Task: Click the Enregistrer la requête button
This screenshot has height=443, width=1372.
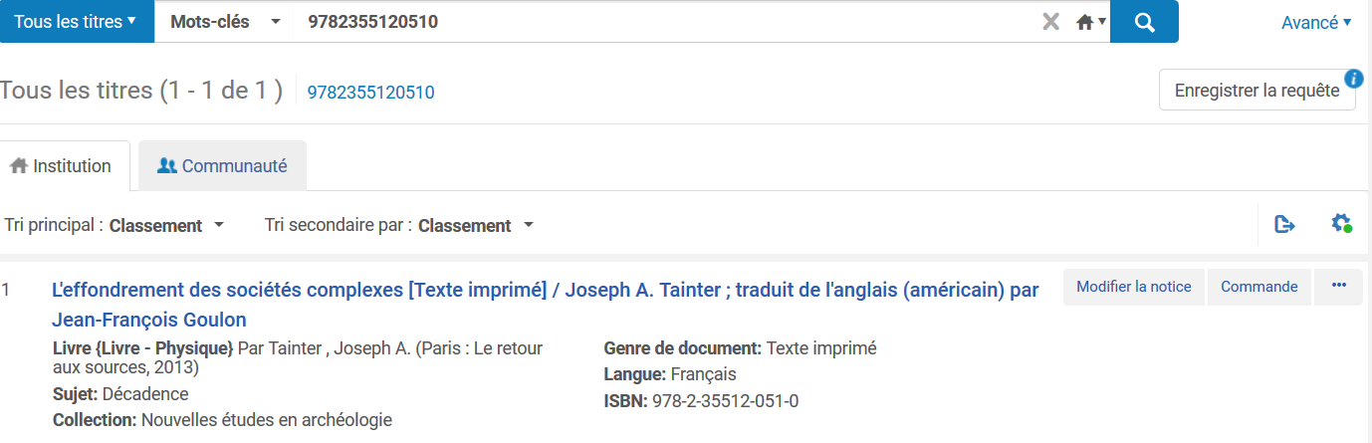Action: click(1257, 91)
